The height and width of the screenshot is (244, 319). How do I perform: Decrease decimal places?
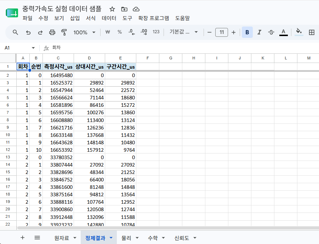(132, 32)
